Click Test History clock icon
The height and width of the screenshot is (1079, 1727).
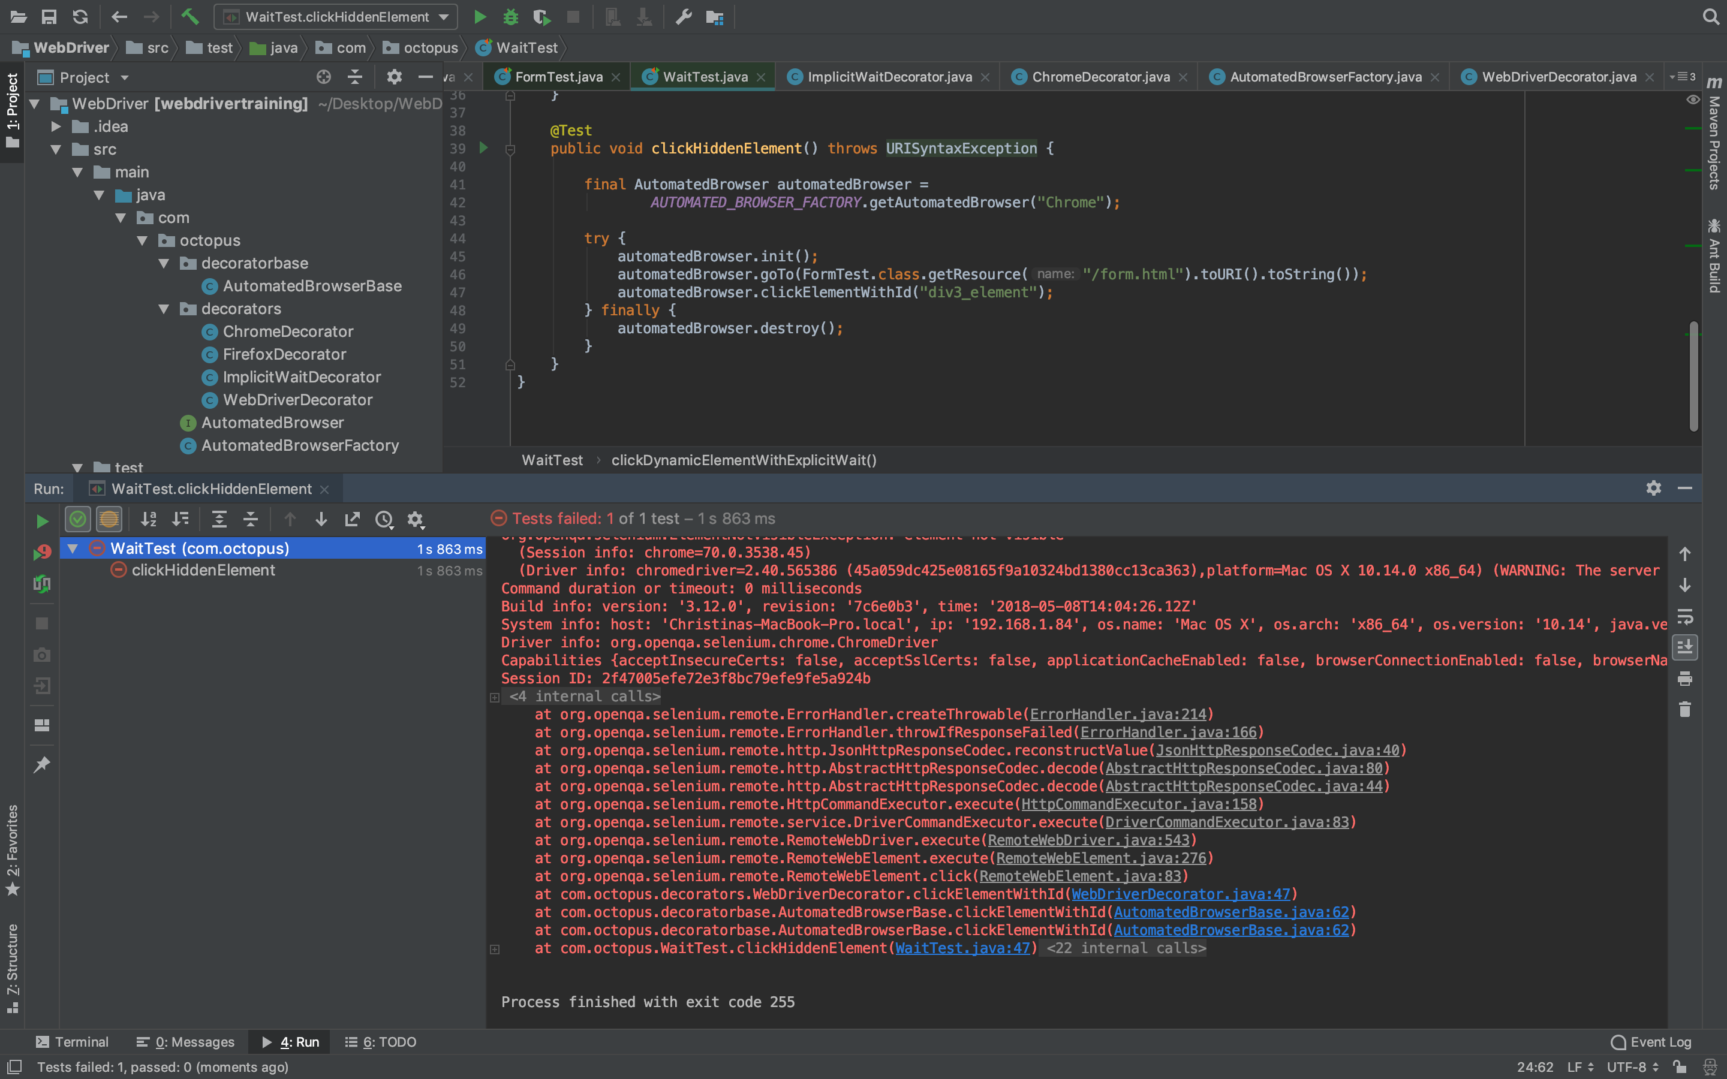pyautogui.click(x=384, y=520)
